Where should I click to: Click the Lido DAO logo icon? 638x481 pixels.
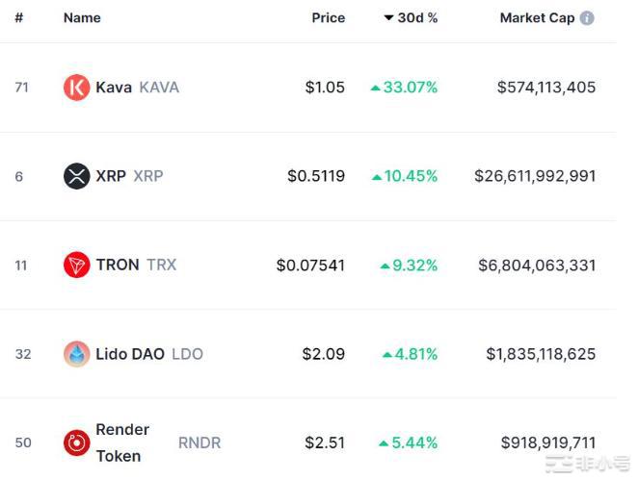76,354
